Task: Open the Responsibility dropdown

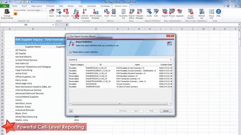Action: (46, 10)
